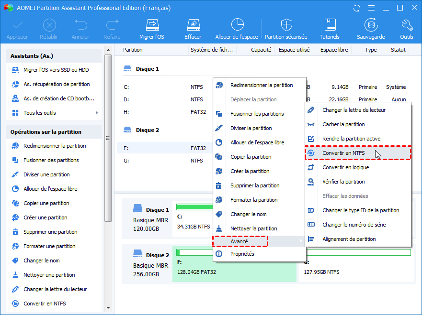
Task: Click the Effacer toolbar icon
Action: [x=193, y=25]
